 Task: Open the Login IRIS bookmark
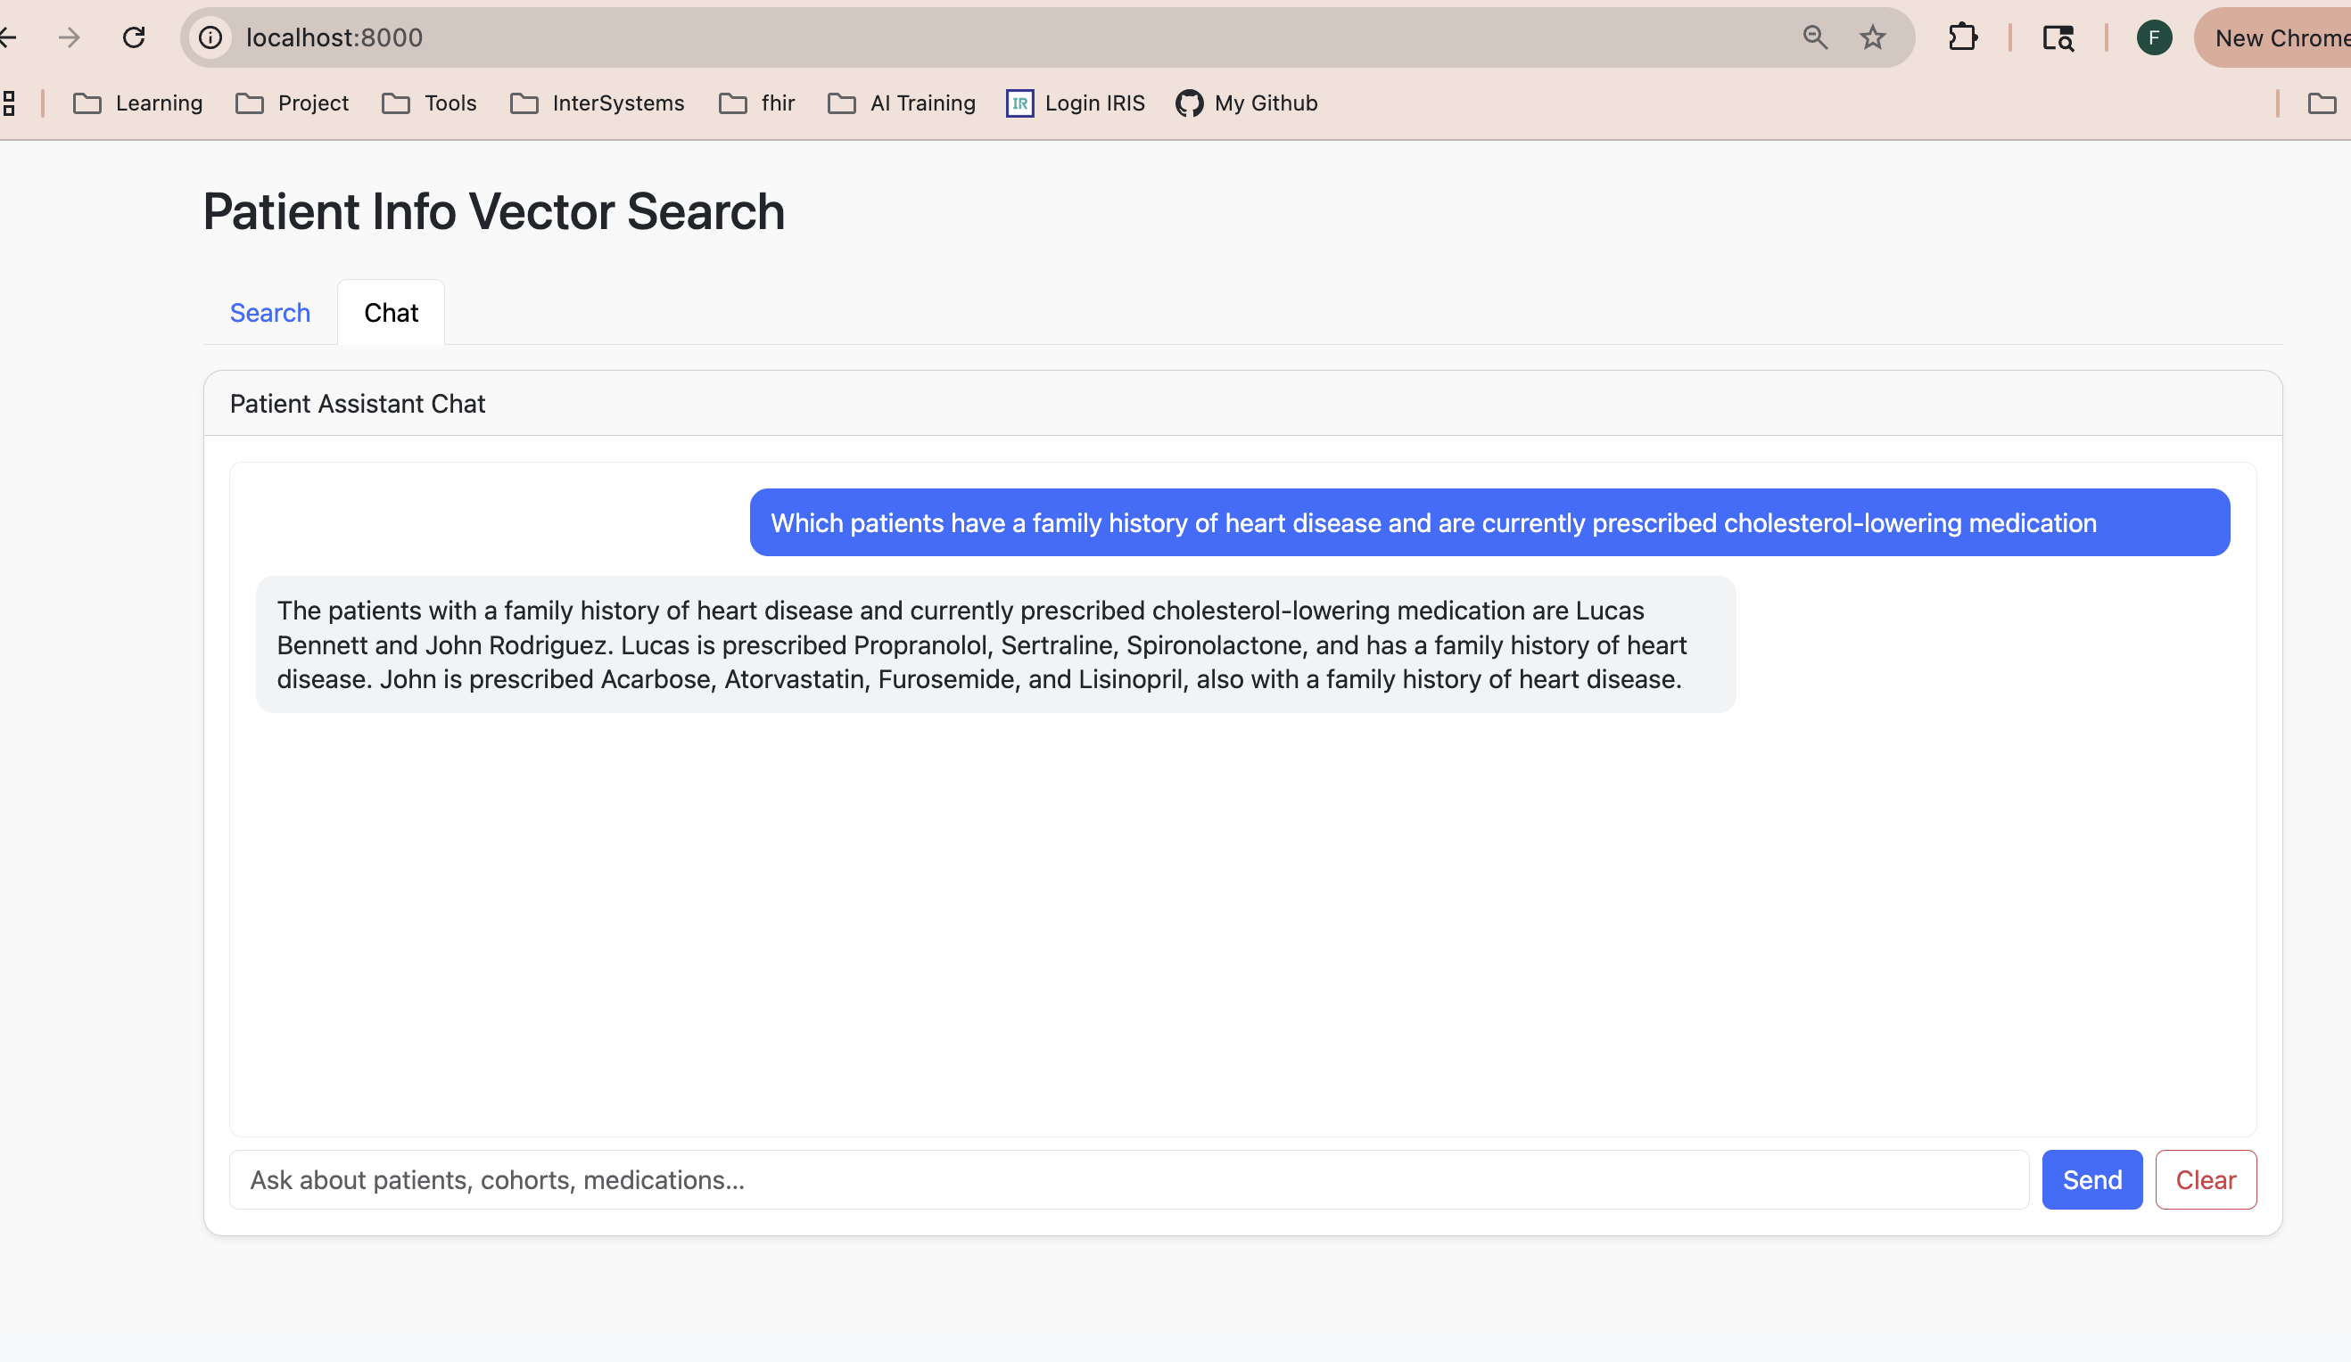point(1076,103)
